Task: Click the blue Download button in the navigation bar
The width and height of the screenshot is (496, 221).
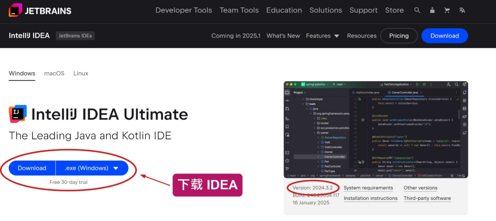Action: coord(444,35)
